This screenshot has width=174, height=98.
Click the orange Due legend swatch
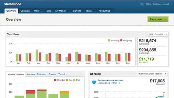point(67,80)
